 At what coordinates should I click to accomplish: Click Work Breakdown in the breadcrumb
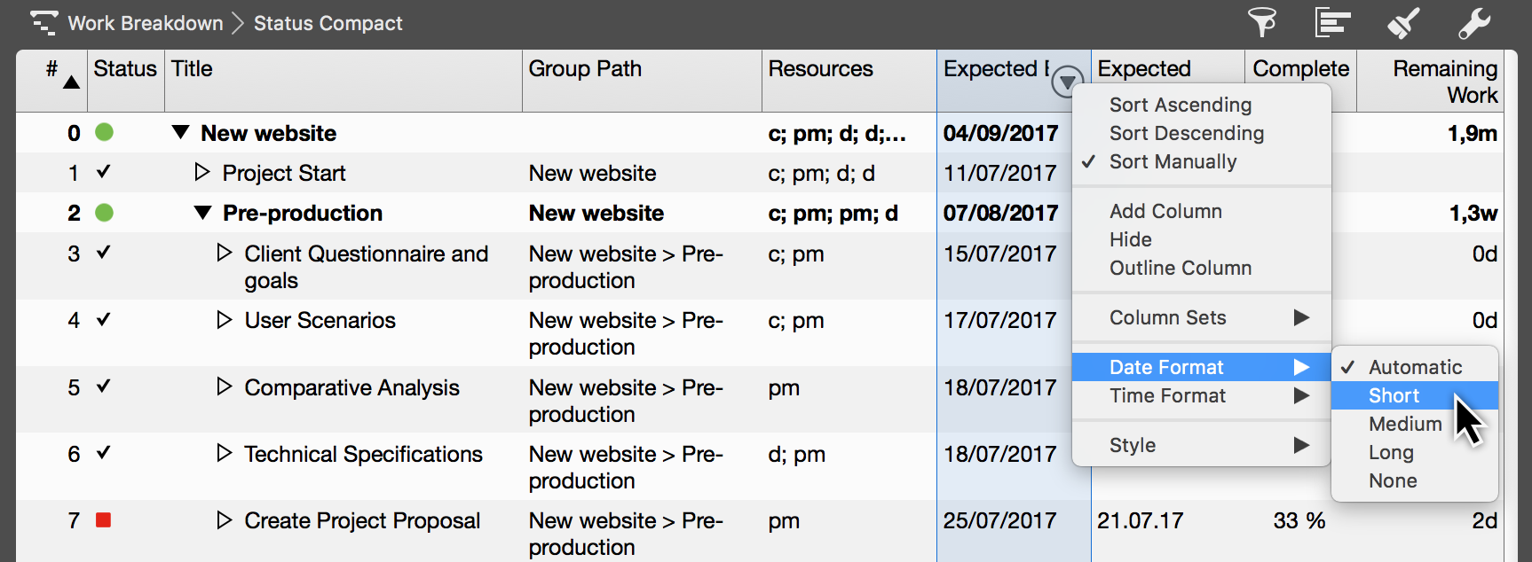click(146, 23)
